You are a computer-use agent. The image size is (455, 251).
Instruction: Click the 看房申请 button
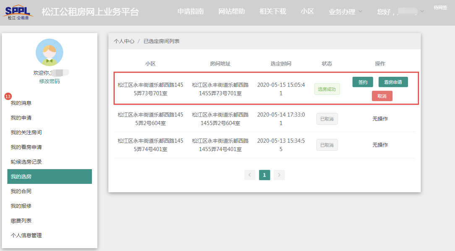(x=393, y=82)
